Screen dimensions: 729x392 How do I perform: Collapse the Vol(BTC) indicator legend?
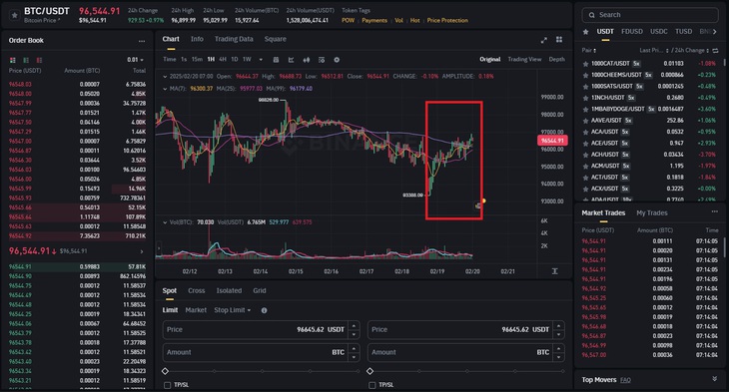click(x=165, y=222)
